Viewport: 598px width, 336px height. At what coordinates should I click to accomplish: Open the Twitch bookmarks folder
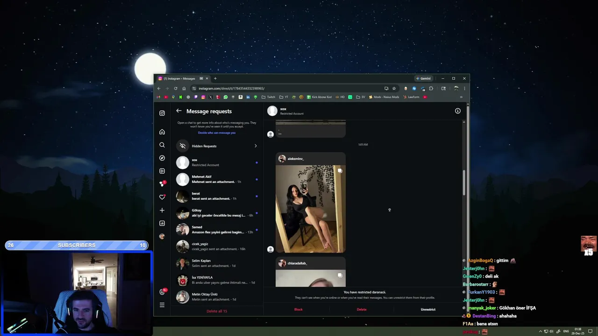(269, 97)
